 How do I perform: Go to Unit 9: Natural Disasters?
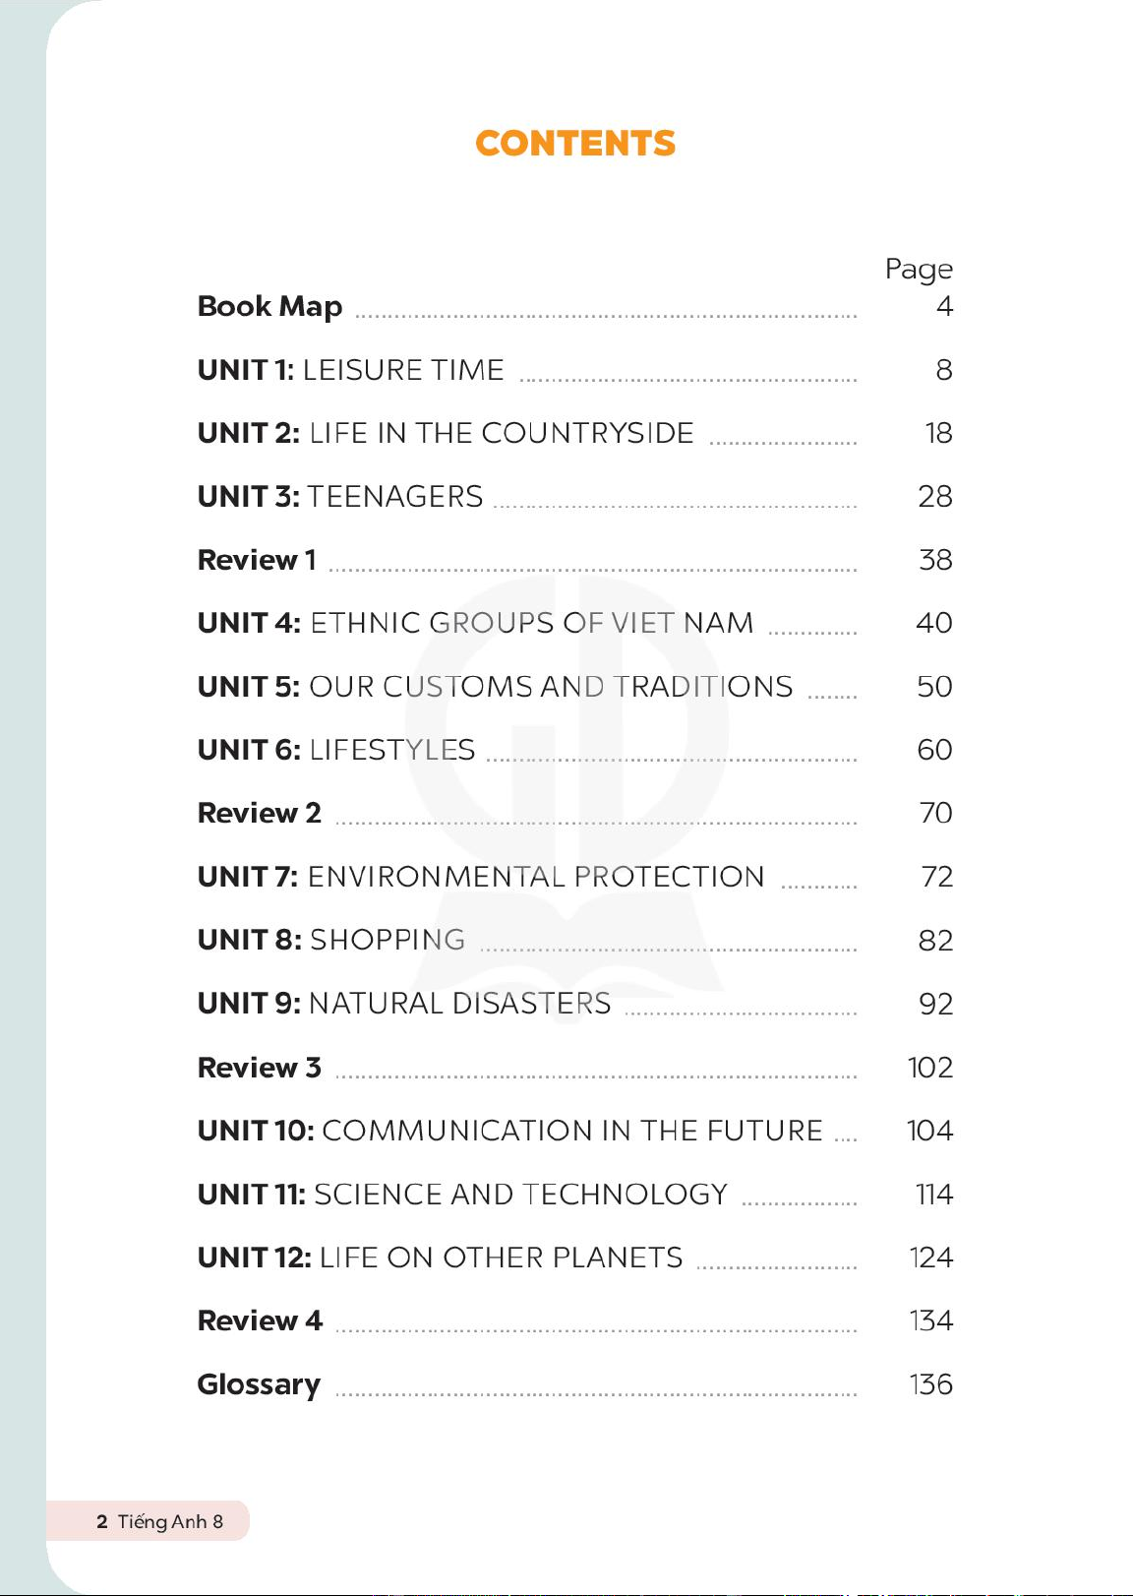pyautogui.click(x=404, y=1004)
